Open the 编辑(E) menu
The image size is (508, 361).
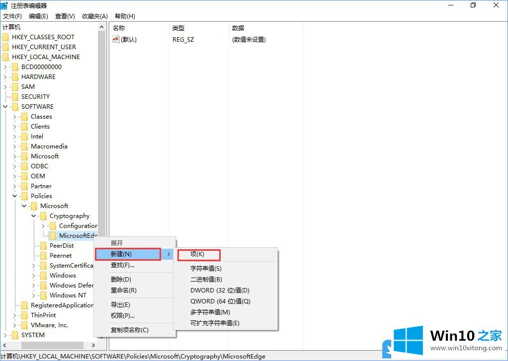coord(38,16)
